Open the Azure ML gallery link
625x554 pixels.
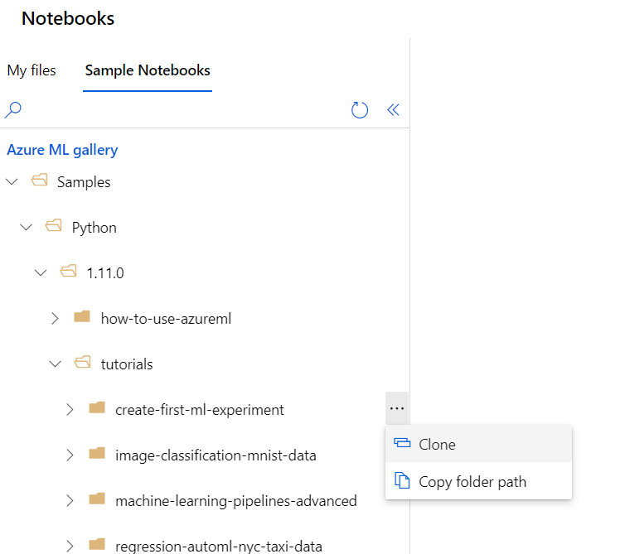[62, 150]
